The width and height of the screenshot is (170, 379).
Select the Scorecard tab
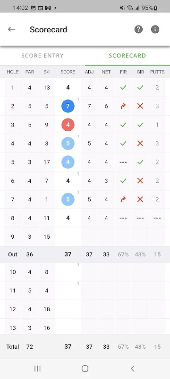[127, 55]
